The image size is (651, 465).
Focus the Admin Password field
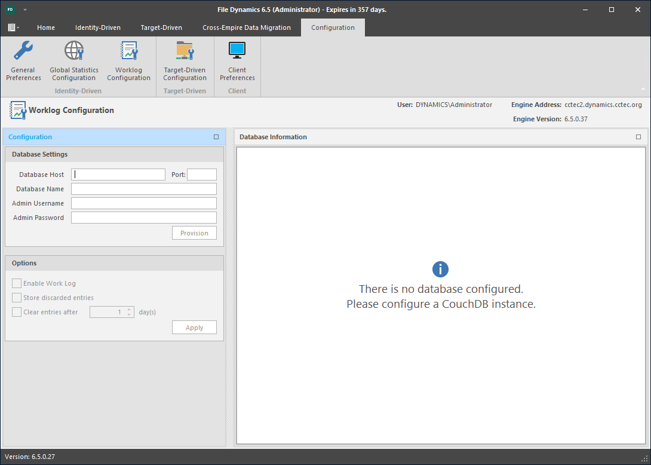(x=143, y=218)
